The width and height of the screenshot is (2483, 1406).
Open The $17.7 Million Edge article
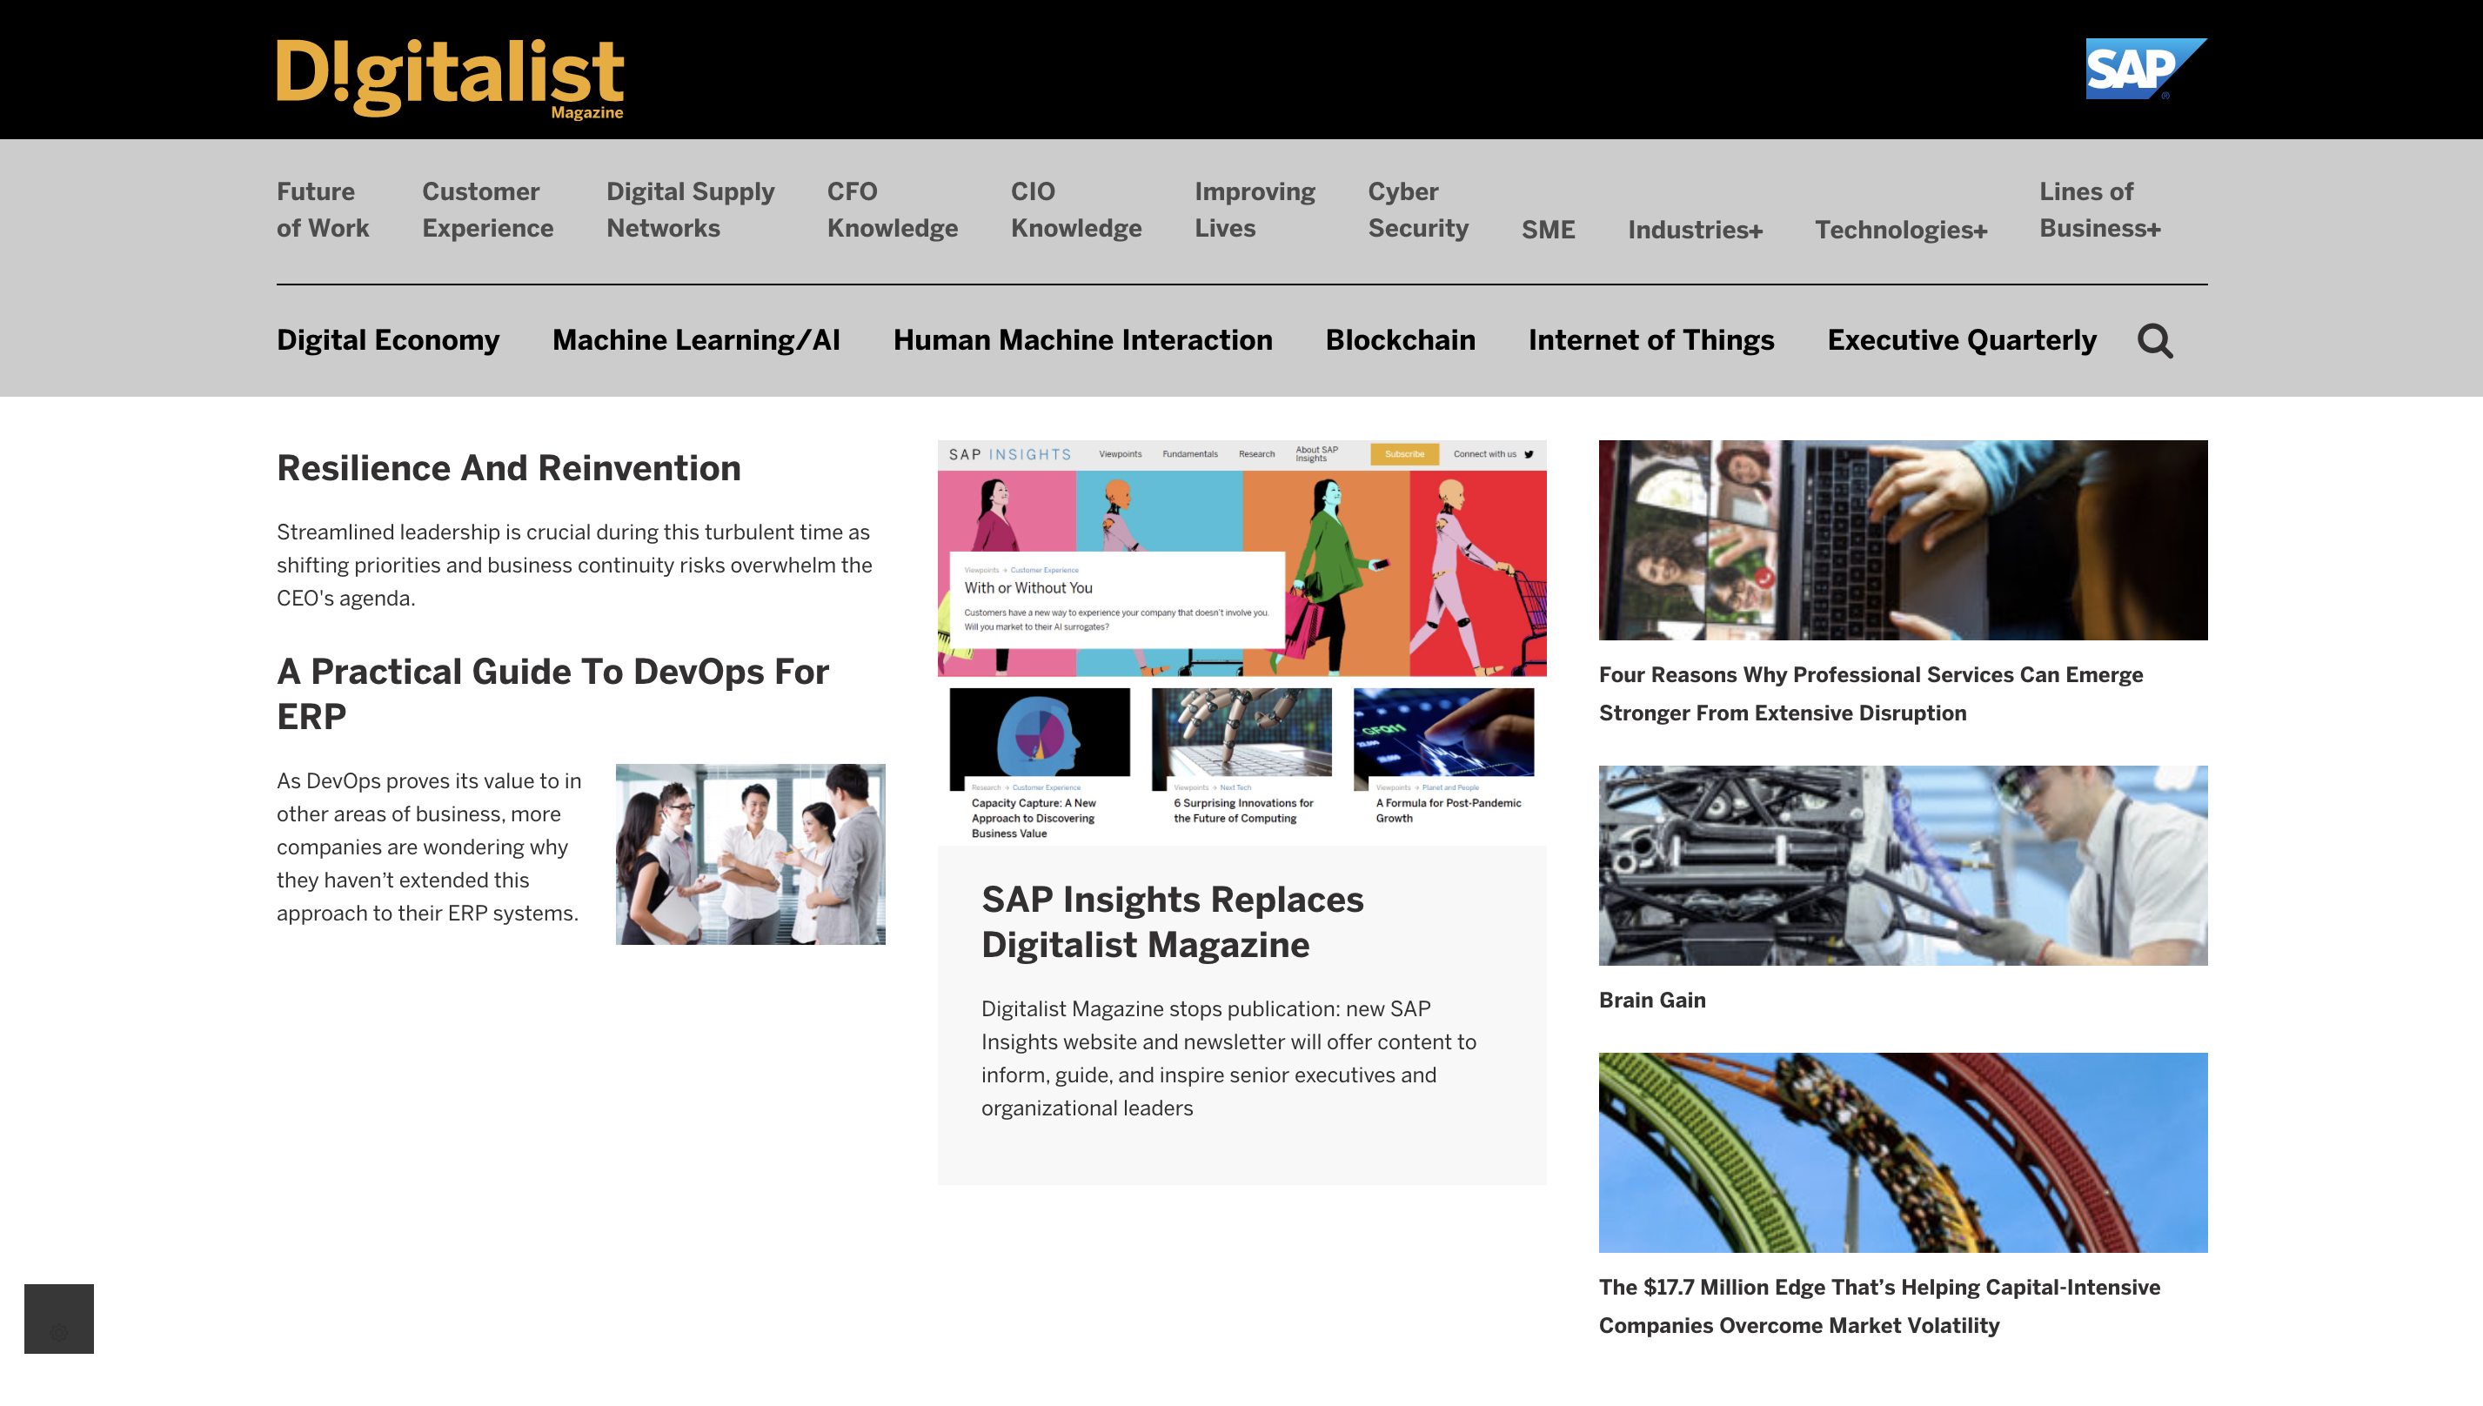point(1878,1306)
